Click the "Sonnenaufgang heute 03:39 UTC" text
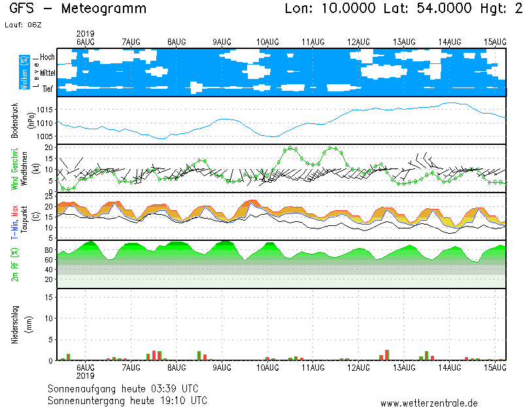Screen dimensions: 523x408 click(x=127, y=388)
